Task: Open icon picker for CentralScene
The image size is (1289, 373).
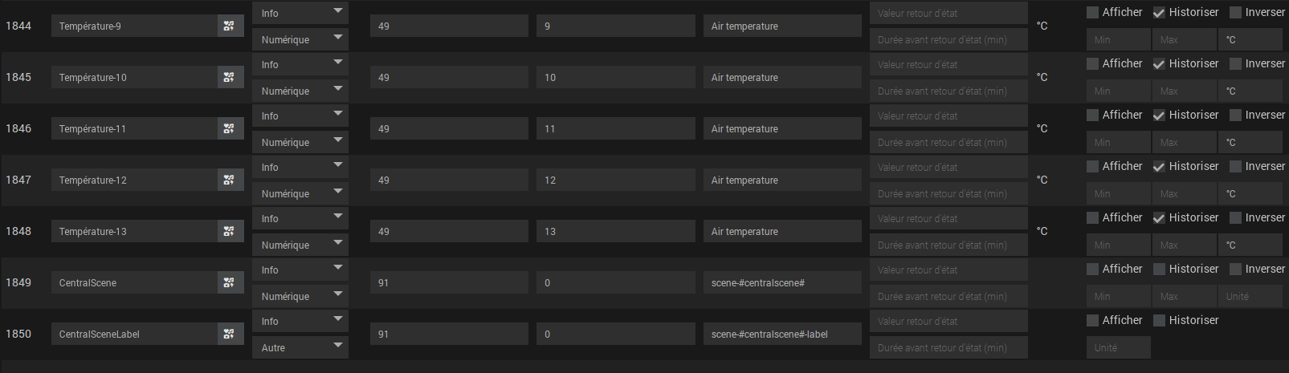Action: tap(230, 282)
